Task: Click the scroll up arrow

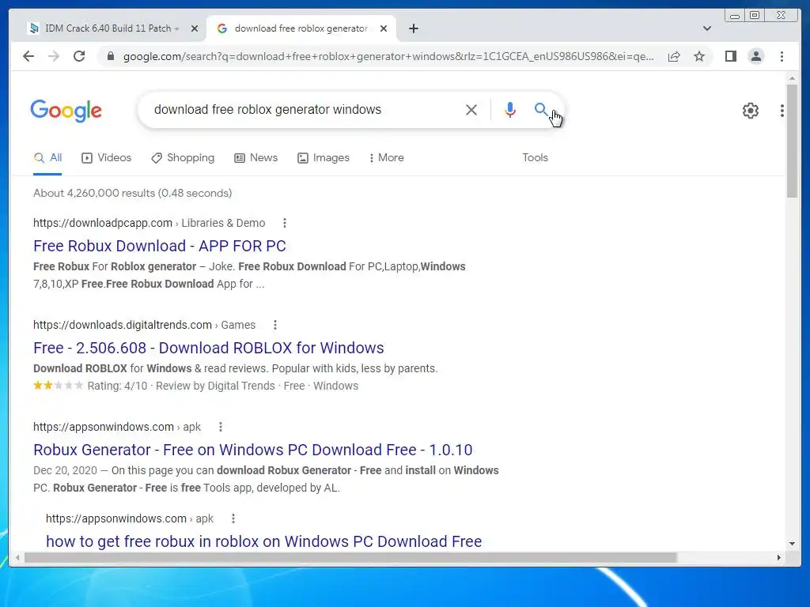Action: click(792, 78)
